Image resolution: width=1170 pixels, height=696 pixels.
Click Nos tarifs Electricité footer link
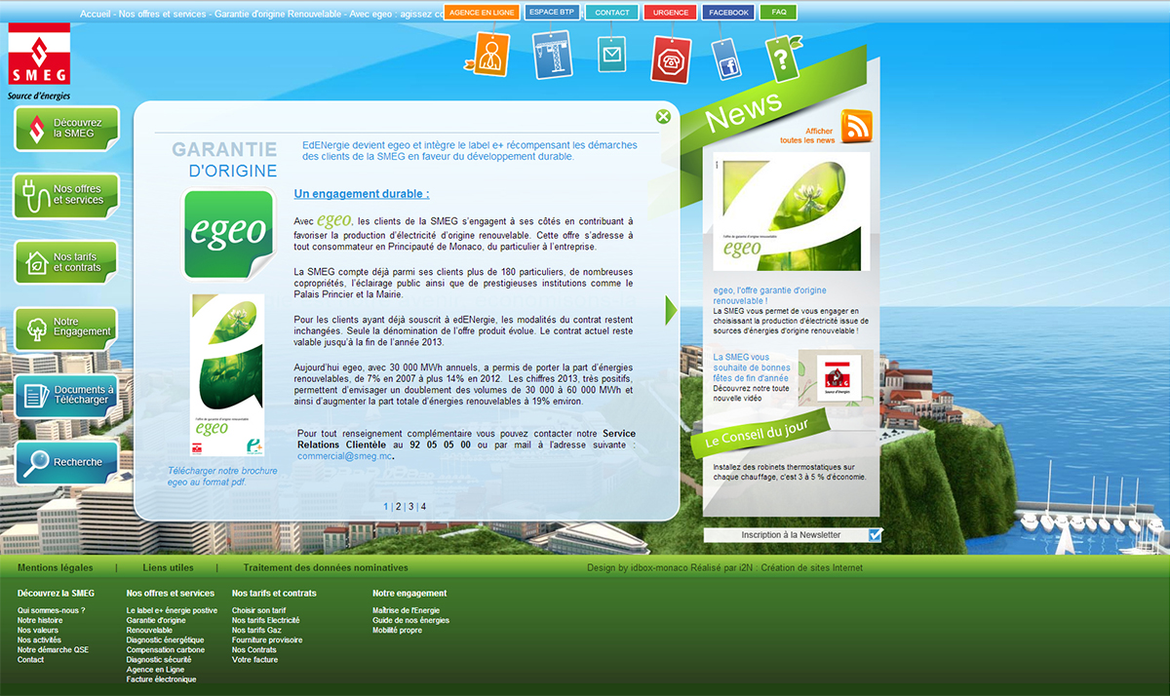click(266, 621)
